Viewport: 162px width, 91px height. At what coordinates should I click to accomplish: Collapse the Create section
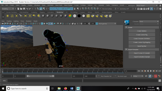(x=126, y=27)
